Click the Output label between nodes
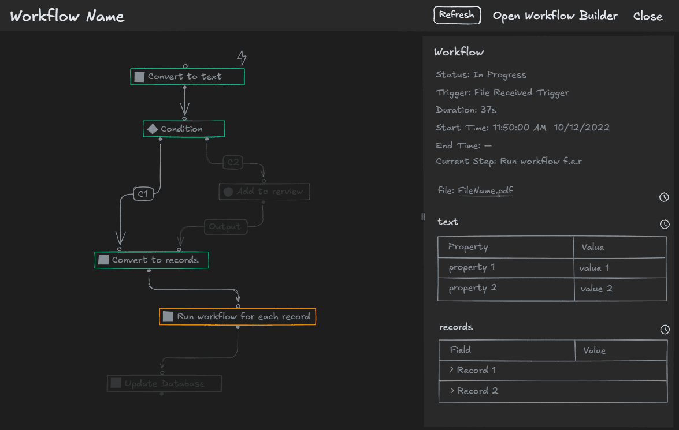The width and height of the screenshot is (679, 430). pyautogui.click(x=225, y=226)
